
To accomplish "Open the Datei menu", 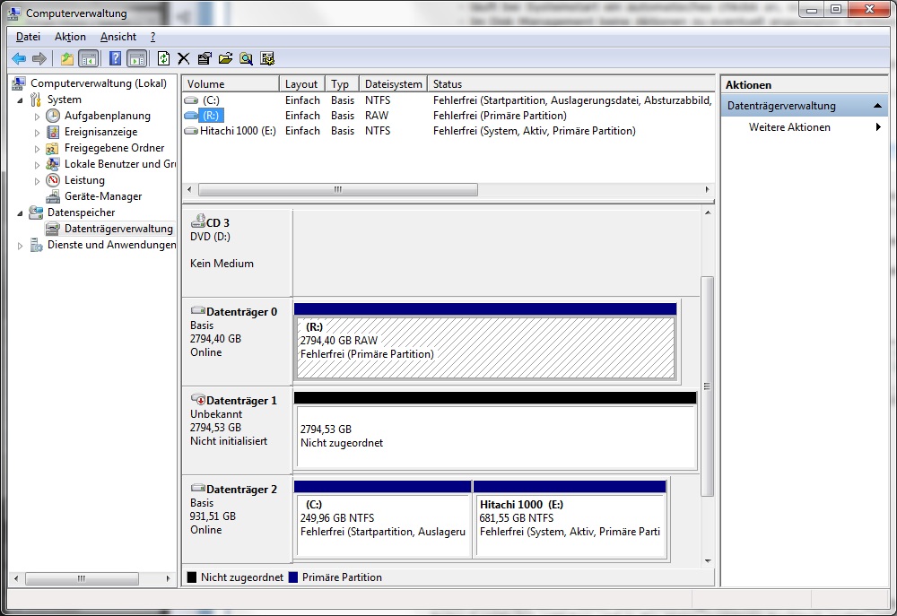I will coord(28,37).
